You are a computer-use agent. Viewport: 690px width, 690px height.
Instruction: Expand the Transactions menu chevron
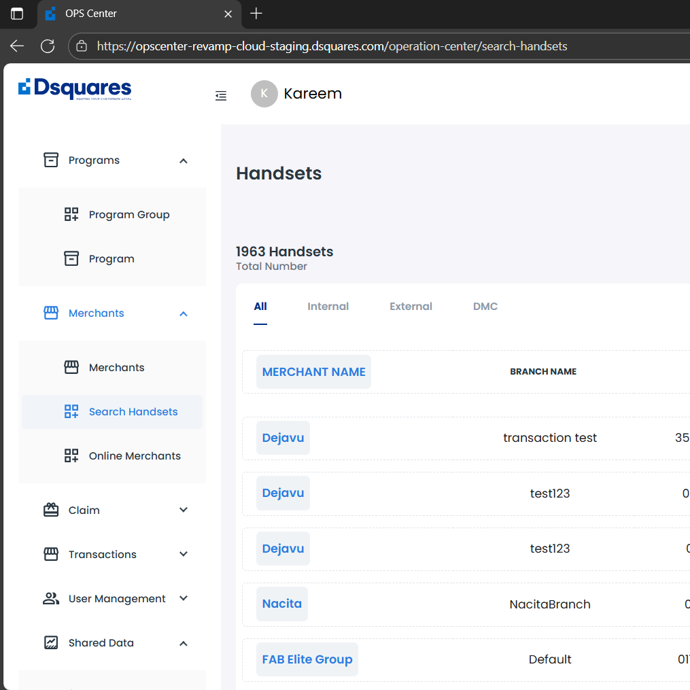(x=184, y=555)
